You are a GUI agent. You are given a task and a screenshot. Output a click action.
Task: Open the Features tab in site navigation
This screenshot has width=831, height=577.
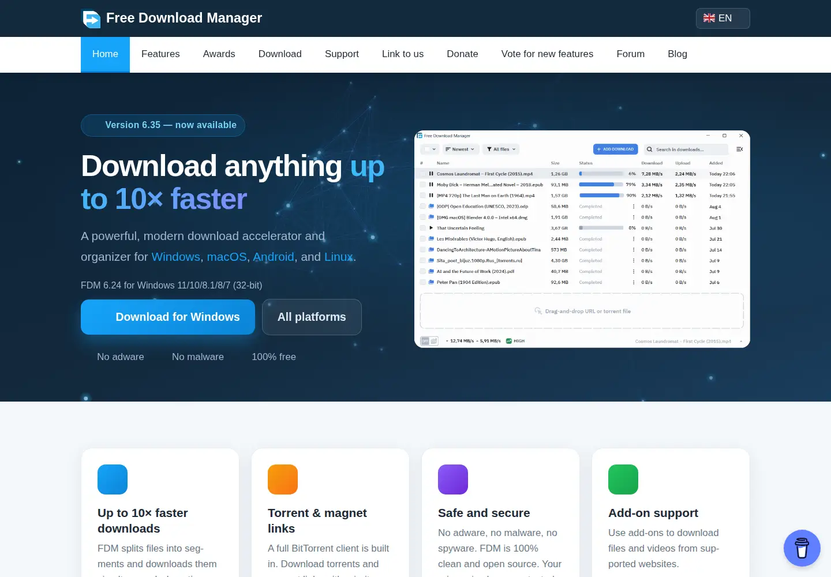(x=160, y=54)
